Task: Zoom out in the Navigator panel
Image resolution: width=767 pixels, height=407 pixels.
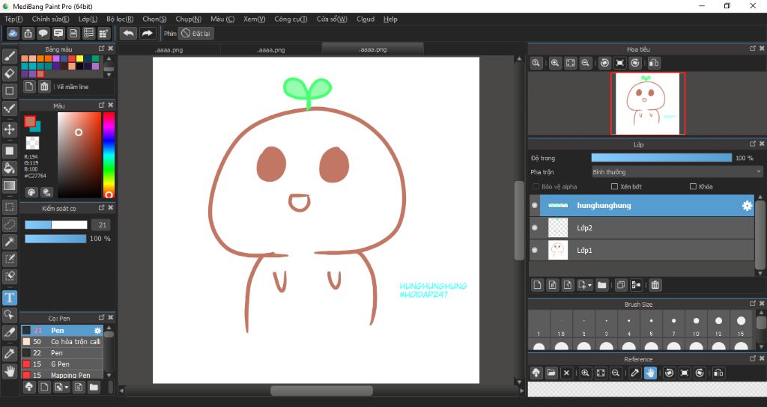Action: pyautogui.click(x=585, y=63)
